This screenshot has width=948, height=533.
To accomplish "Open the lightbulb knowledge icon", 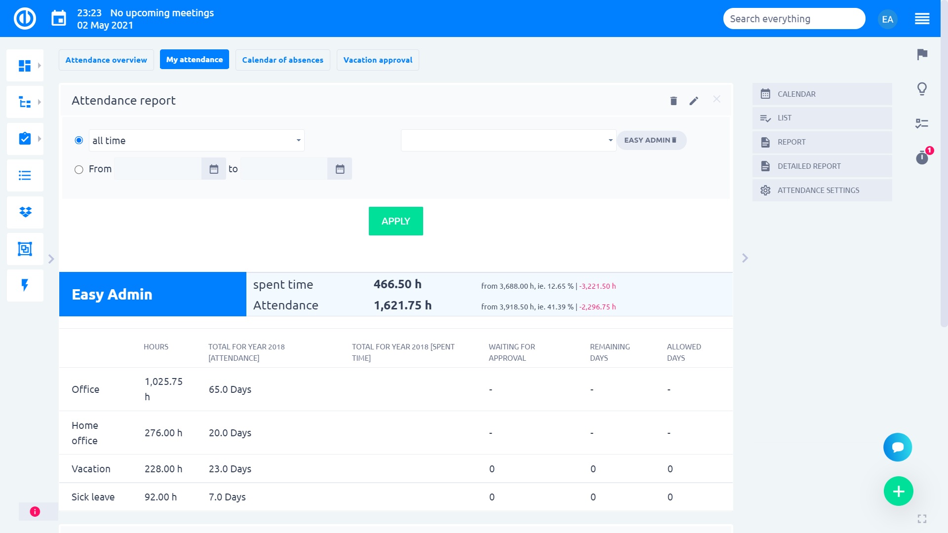I will 922,89.
